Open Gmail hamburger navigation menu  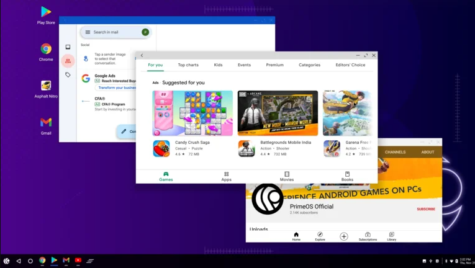click(x=88, y=32)
